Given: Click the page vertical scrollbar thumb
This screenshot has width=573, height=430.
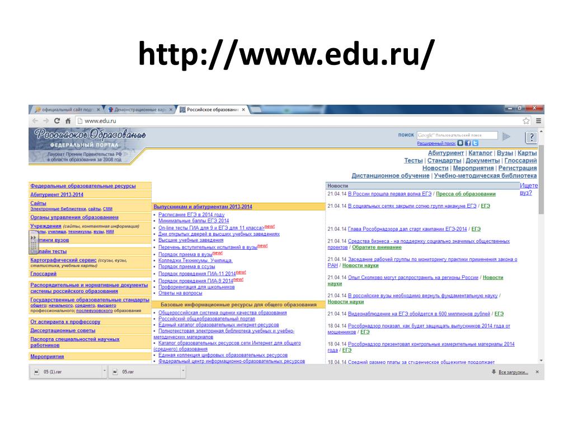Looking at the screenshot, I should [x=541, y=180].
